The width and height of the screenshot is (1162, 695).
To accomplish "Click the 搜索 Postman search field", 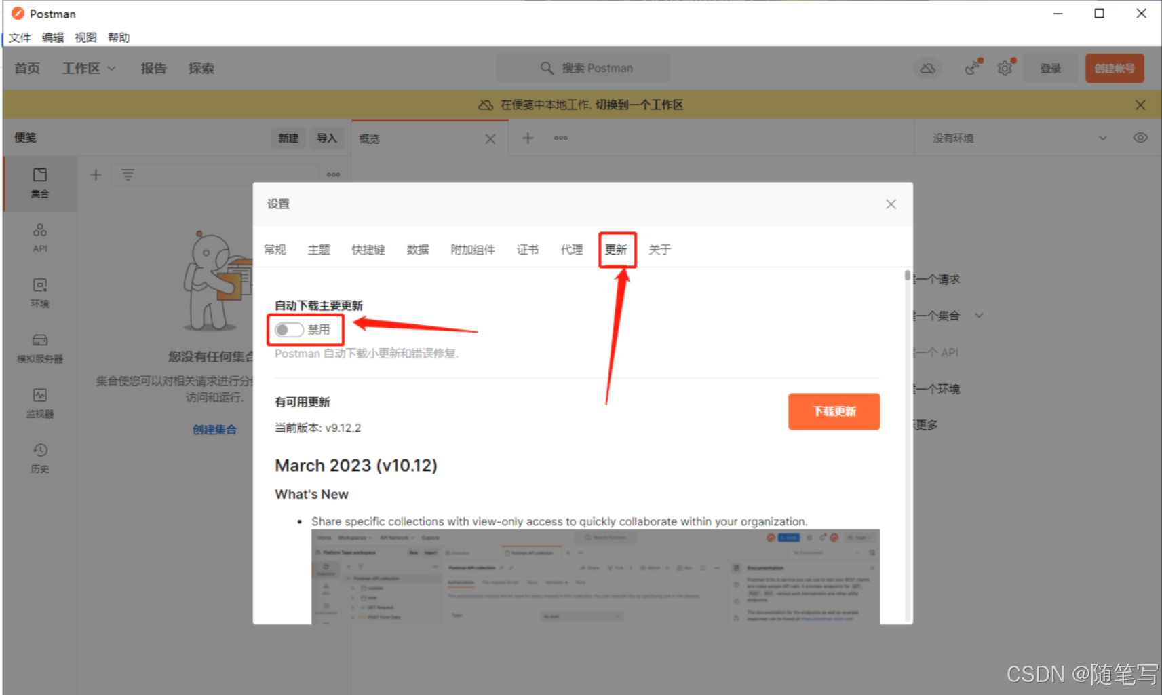I will click(583, 69).
